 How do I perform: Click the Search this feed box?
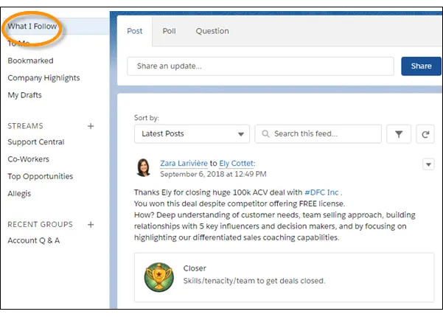[x=318, y=134]
